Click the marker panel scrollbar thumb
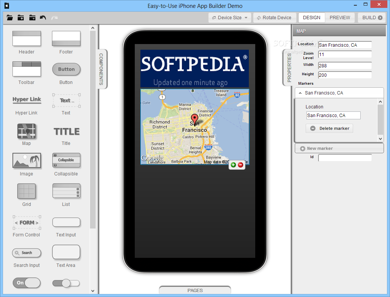Screen dimensions: 390x297 [x=380, y=119]
